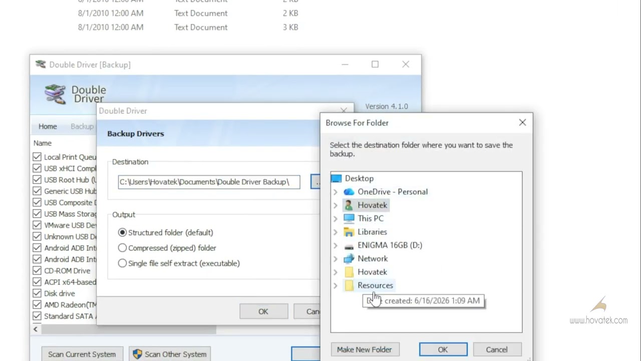641x361 pixels.
Task: Expand the This PC node
Action: (336, 219)
